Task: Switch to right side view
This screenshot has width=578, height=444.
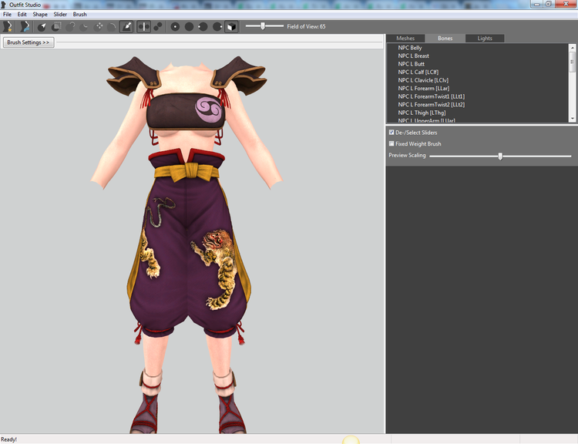Action: point(217,26)
